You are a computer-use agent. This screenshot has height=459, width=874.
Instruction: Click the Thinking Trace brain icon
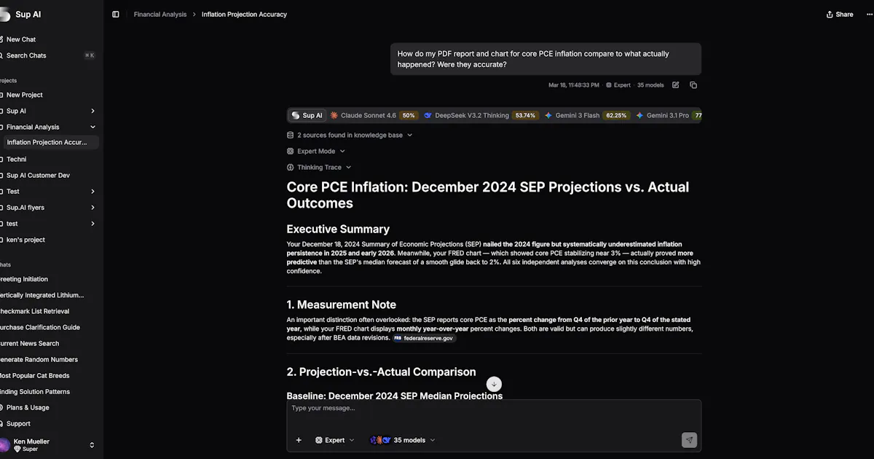click(x=291, y=167)
